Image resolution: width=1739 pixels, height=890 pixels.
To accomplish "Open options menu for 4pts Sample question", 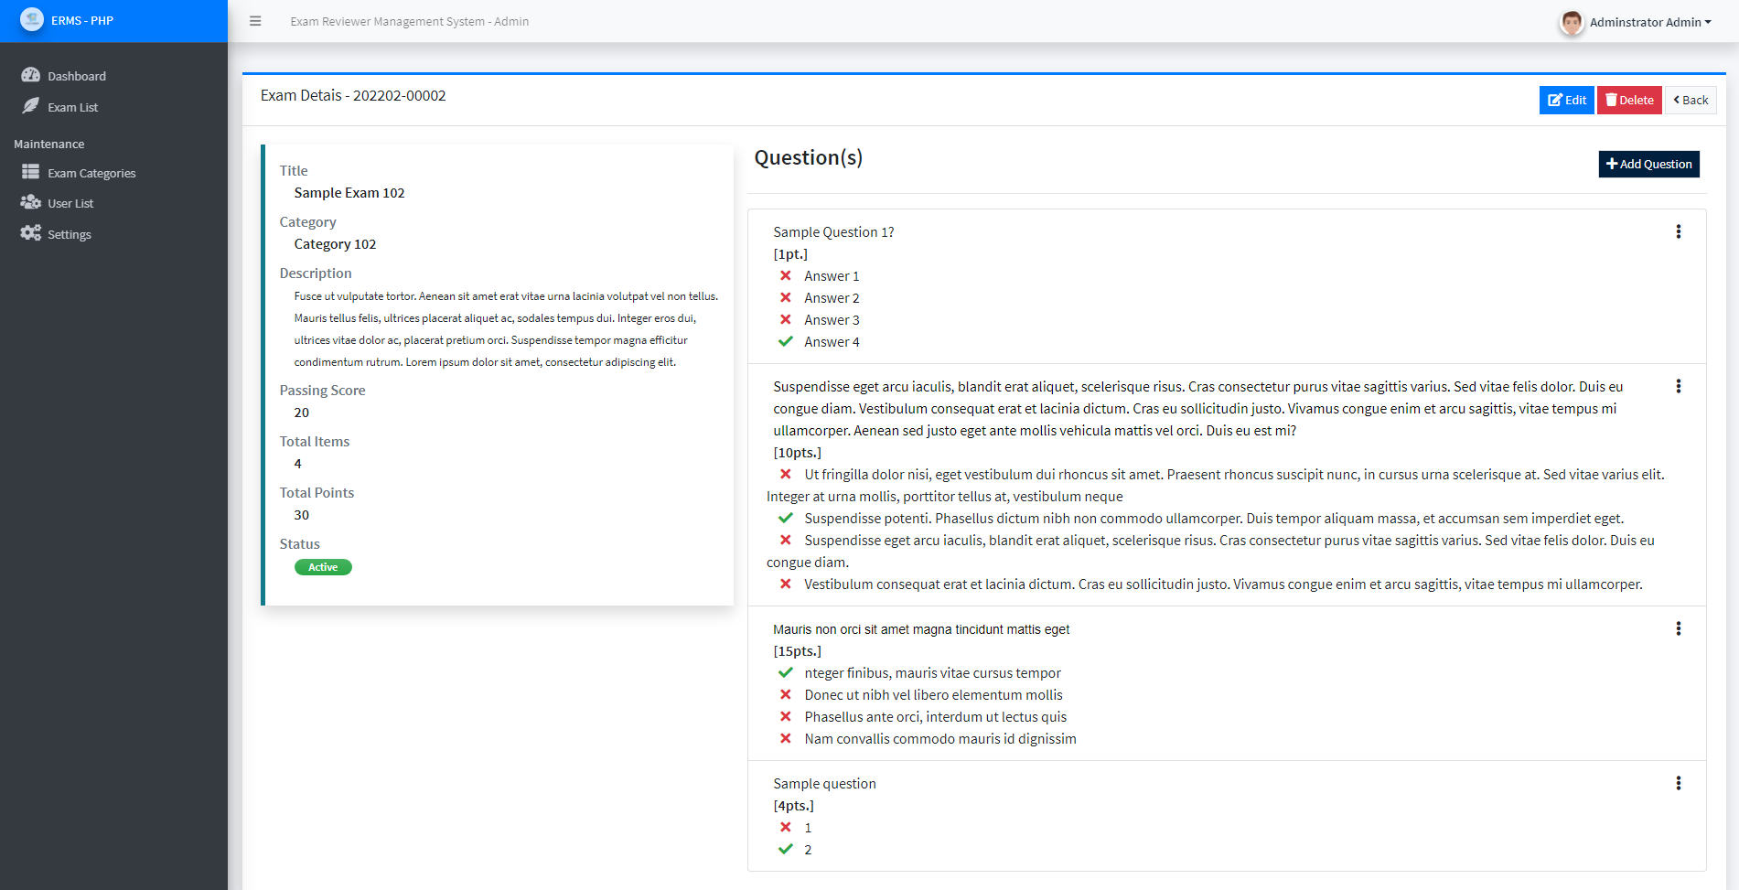I will (1679, 784).
